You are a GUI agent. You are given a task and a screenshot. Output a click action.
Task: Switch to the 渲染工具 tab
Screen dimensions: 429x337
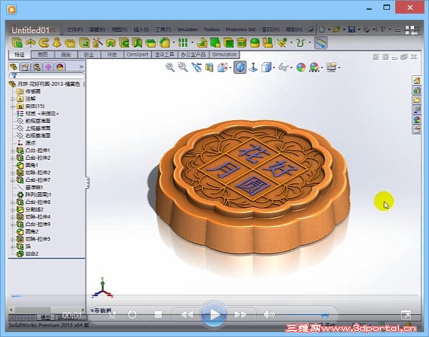(x=164, y=55)
